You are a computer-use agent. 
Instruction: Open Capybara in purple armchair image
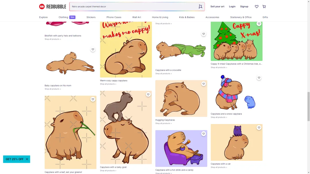click(x=181, y=148)
